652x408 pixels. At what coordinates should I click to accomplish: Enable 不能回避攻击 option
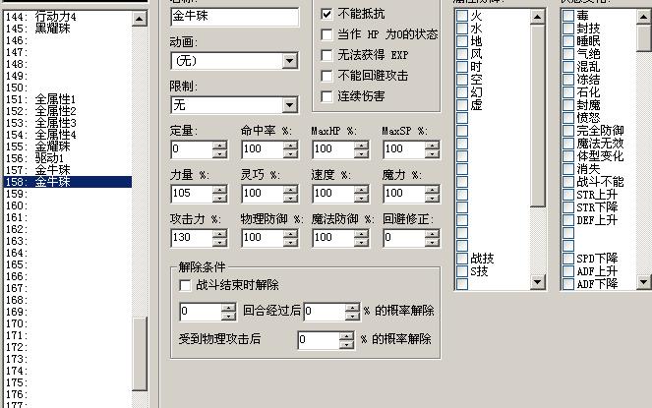326,76
